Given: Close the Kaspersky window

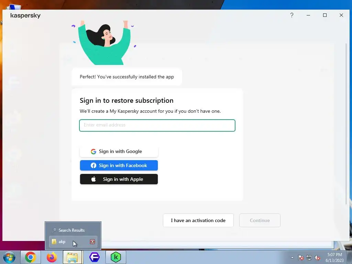Looking at the screenshot, I should click(x=341, y=15).
